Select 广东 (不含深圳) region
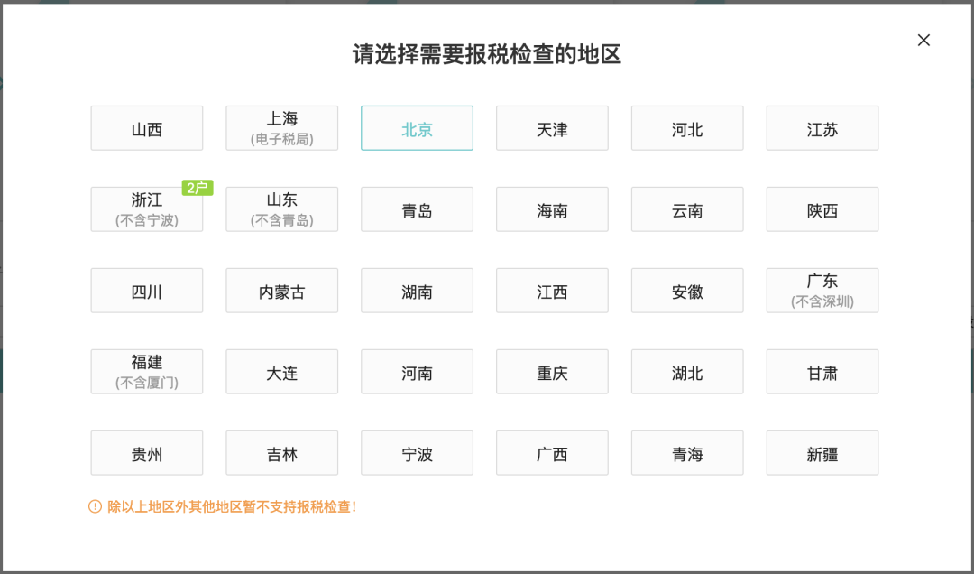 (x=822, y=291)
